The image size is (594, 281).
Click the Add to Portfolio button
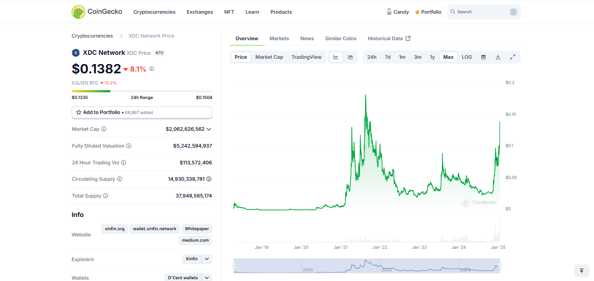[x=142, y=113]
